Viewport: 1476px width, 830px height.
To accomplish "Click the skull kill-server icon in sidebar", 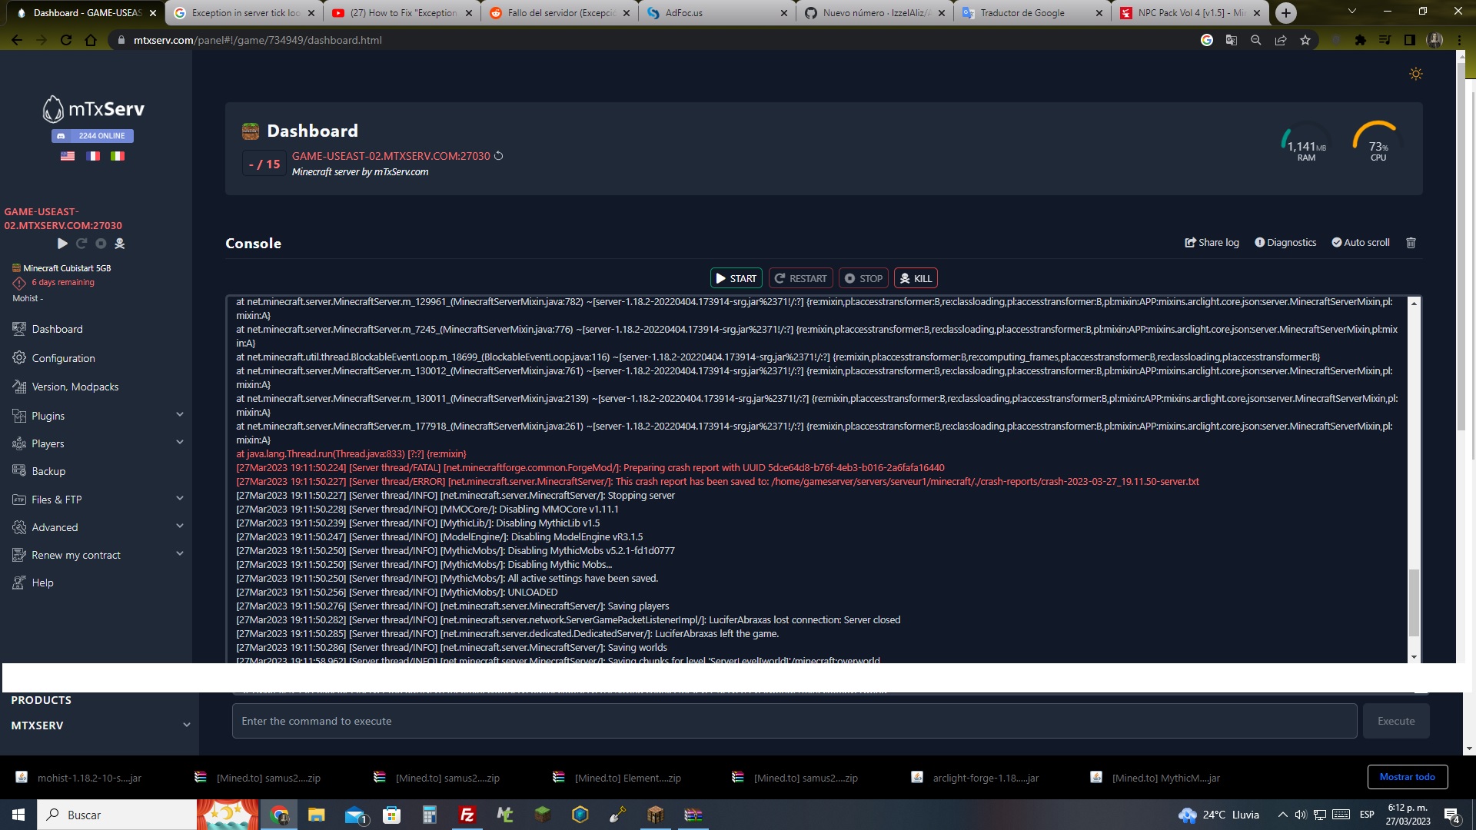I will [119, 244].
